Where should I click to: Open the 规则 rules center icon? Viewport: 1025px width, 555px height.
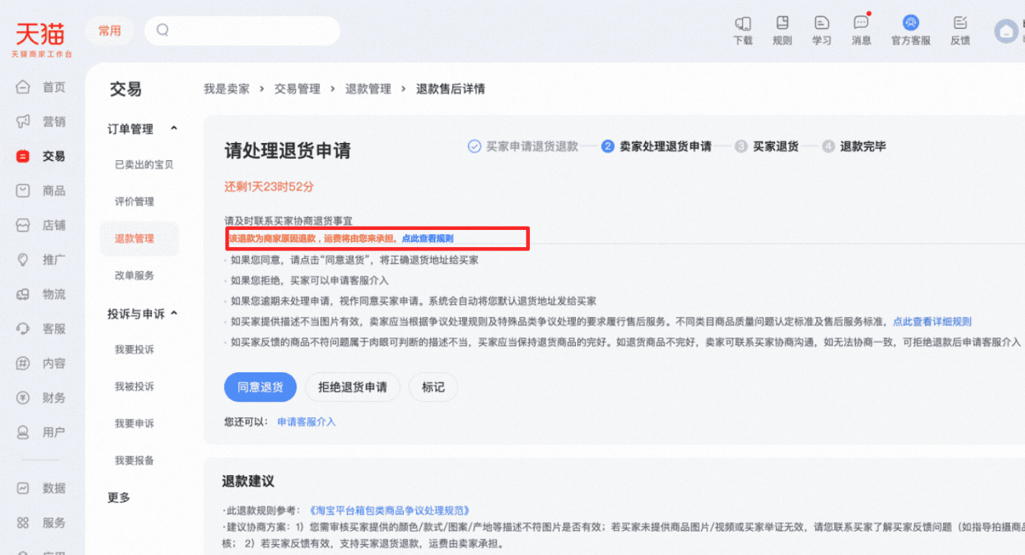[783, 31]
